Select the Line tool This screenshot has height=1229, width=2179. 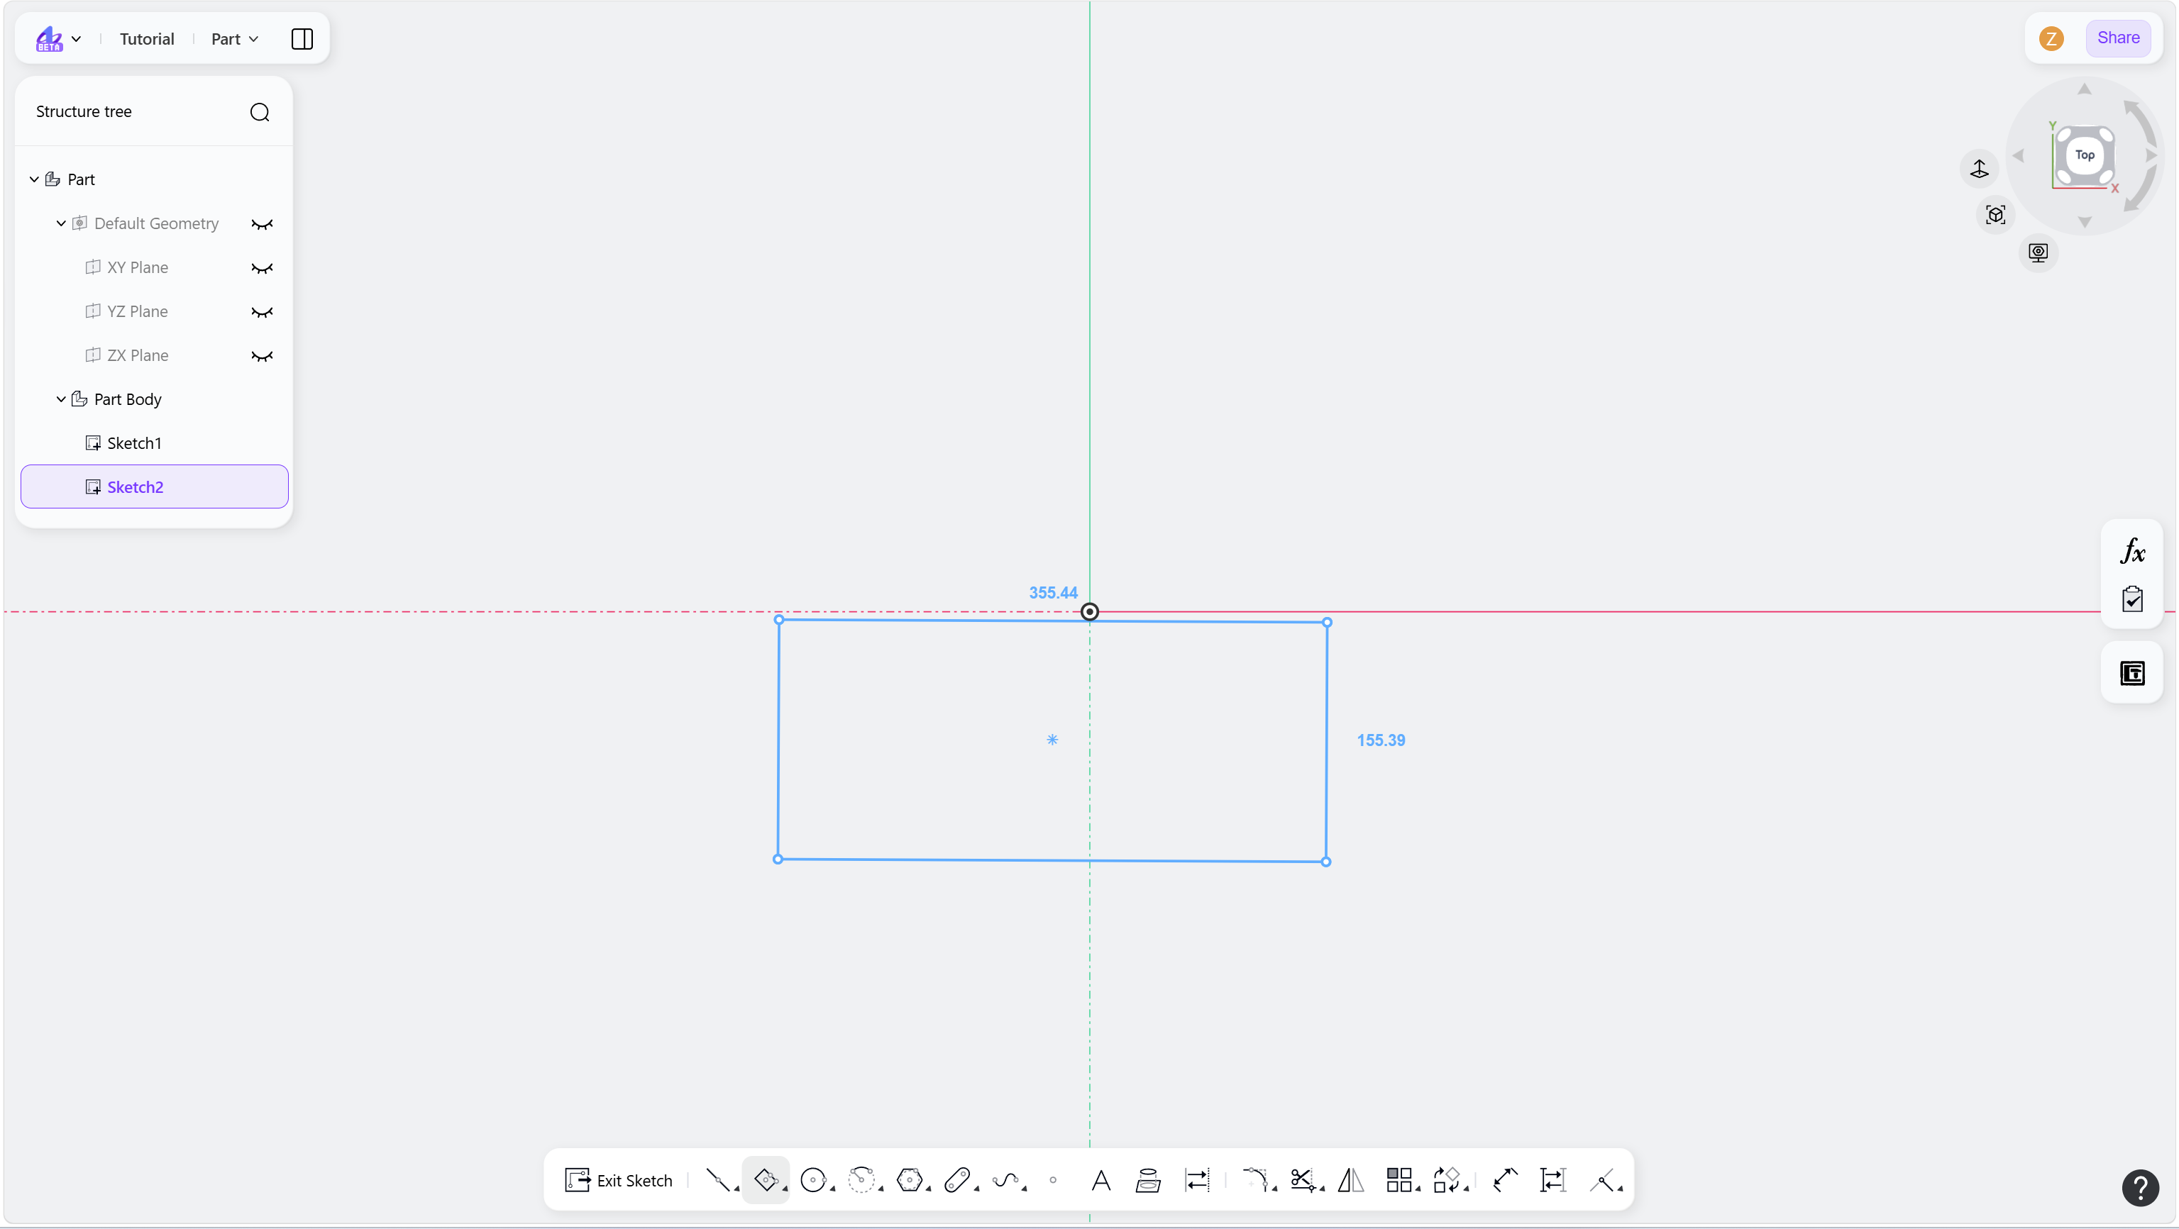717,1179
